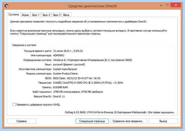Click the Текущие время и дата: label
185x131 pixels.
click(38, 51)
